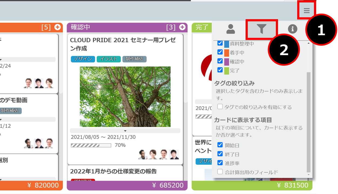The height and width of the screenshot is (194, 338).
Task: Click the fourth assignee avatar on the CLOUD PRIDE card
Action: pyautogui.click(x=174, y=154)
